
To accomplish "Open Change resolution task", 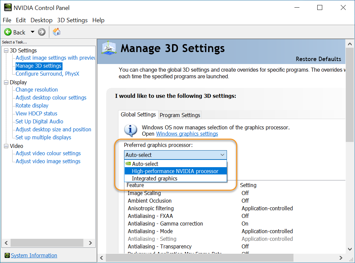I will pos(37,90).
